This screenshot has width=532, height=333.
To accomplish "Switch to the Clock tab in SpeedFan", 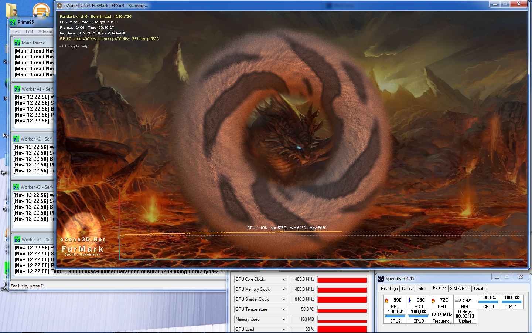I will [x=407, y=289].
